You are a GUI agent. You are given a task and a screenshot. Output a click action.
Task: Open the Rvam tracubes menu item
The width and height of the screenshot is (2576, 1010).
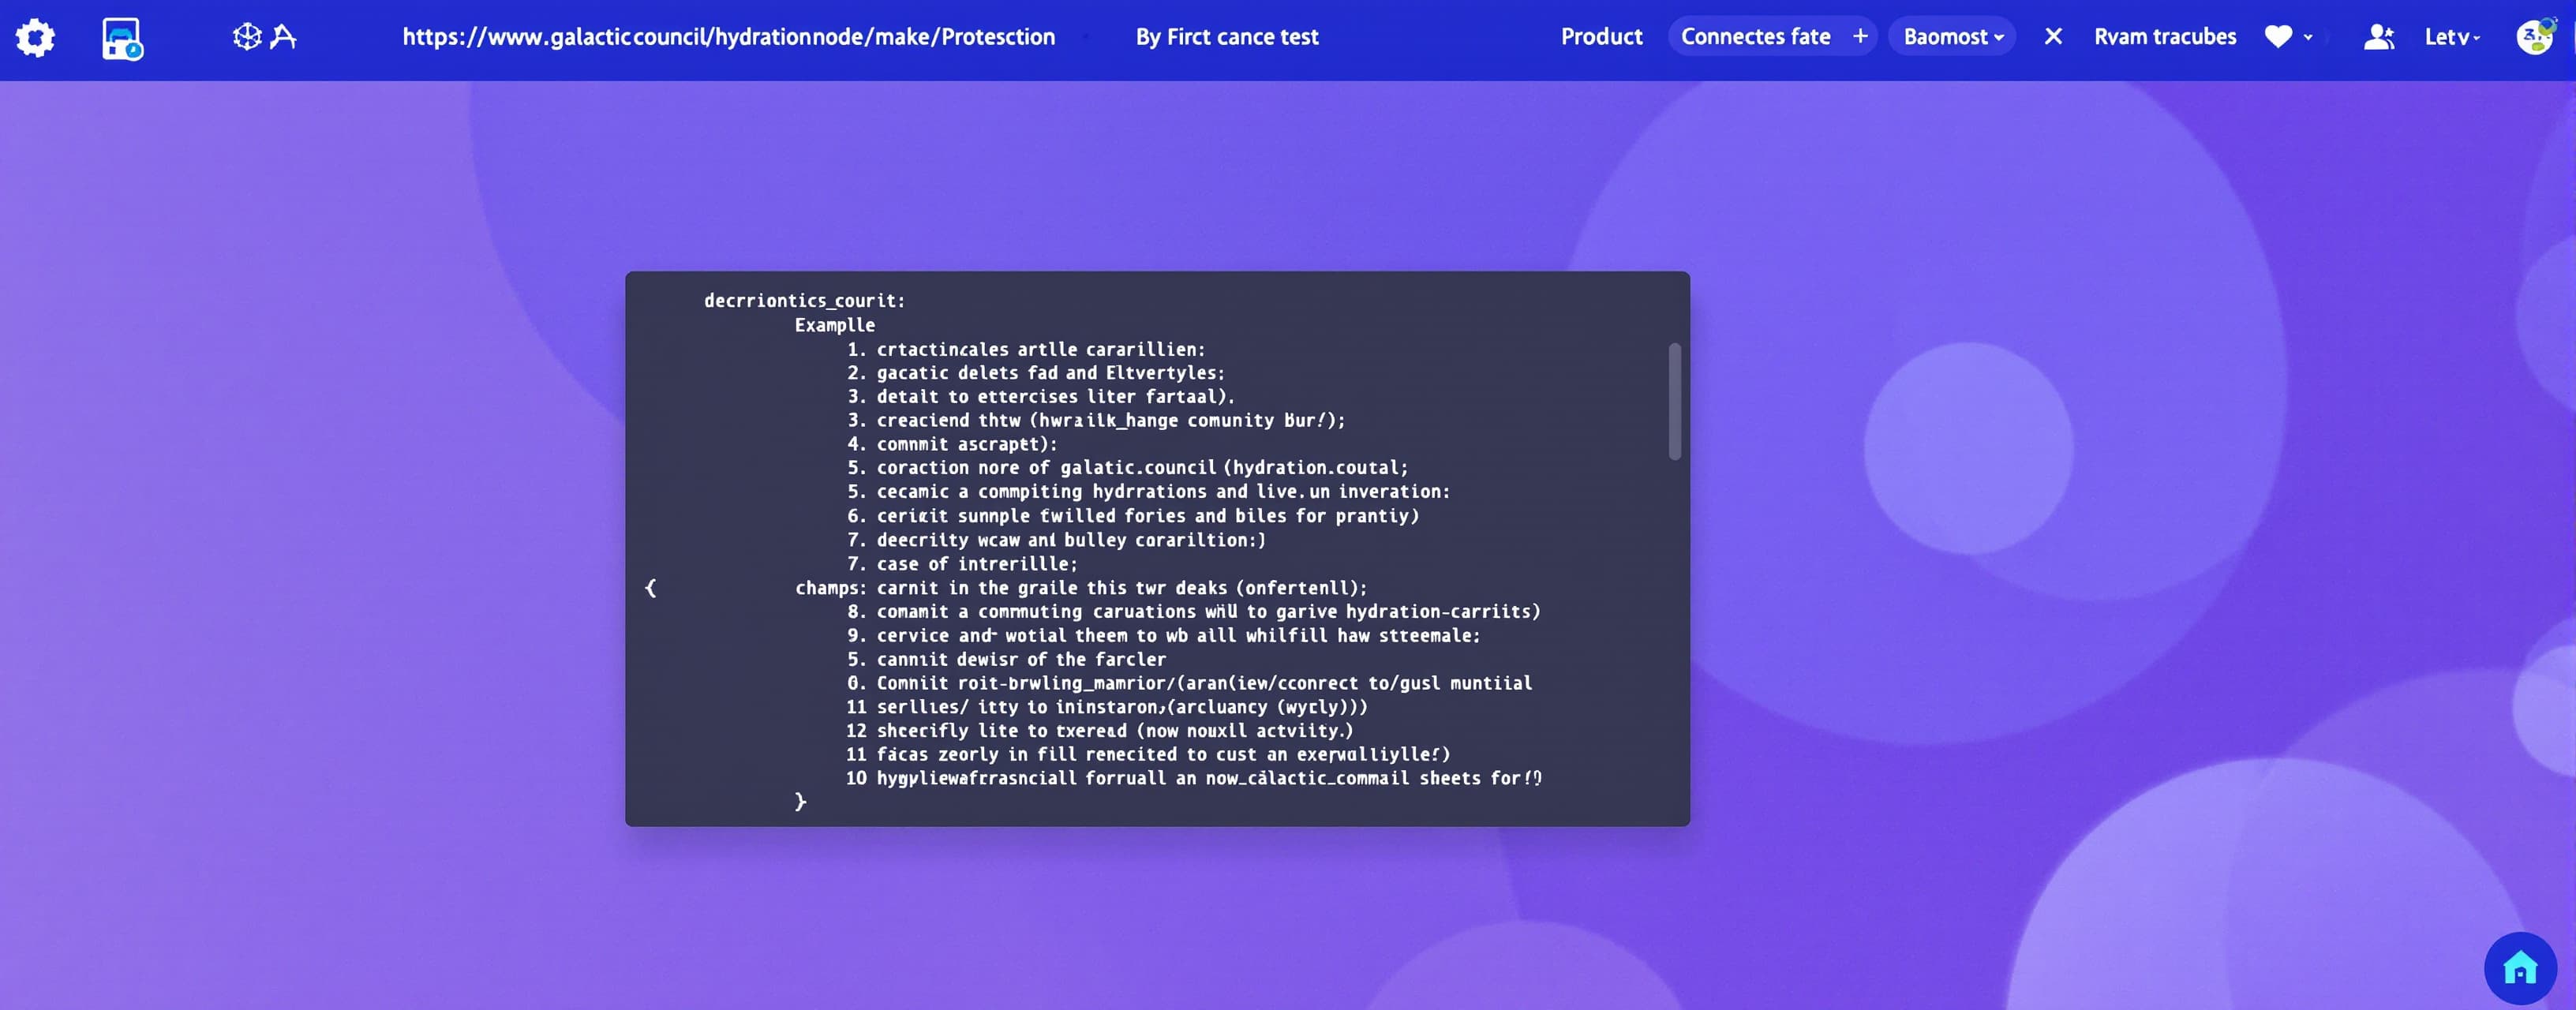point(2165,37)
